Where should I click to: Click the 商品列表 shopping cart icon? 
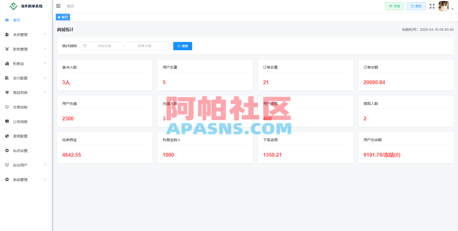coord(7,92)
